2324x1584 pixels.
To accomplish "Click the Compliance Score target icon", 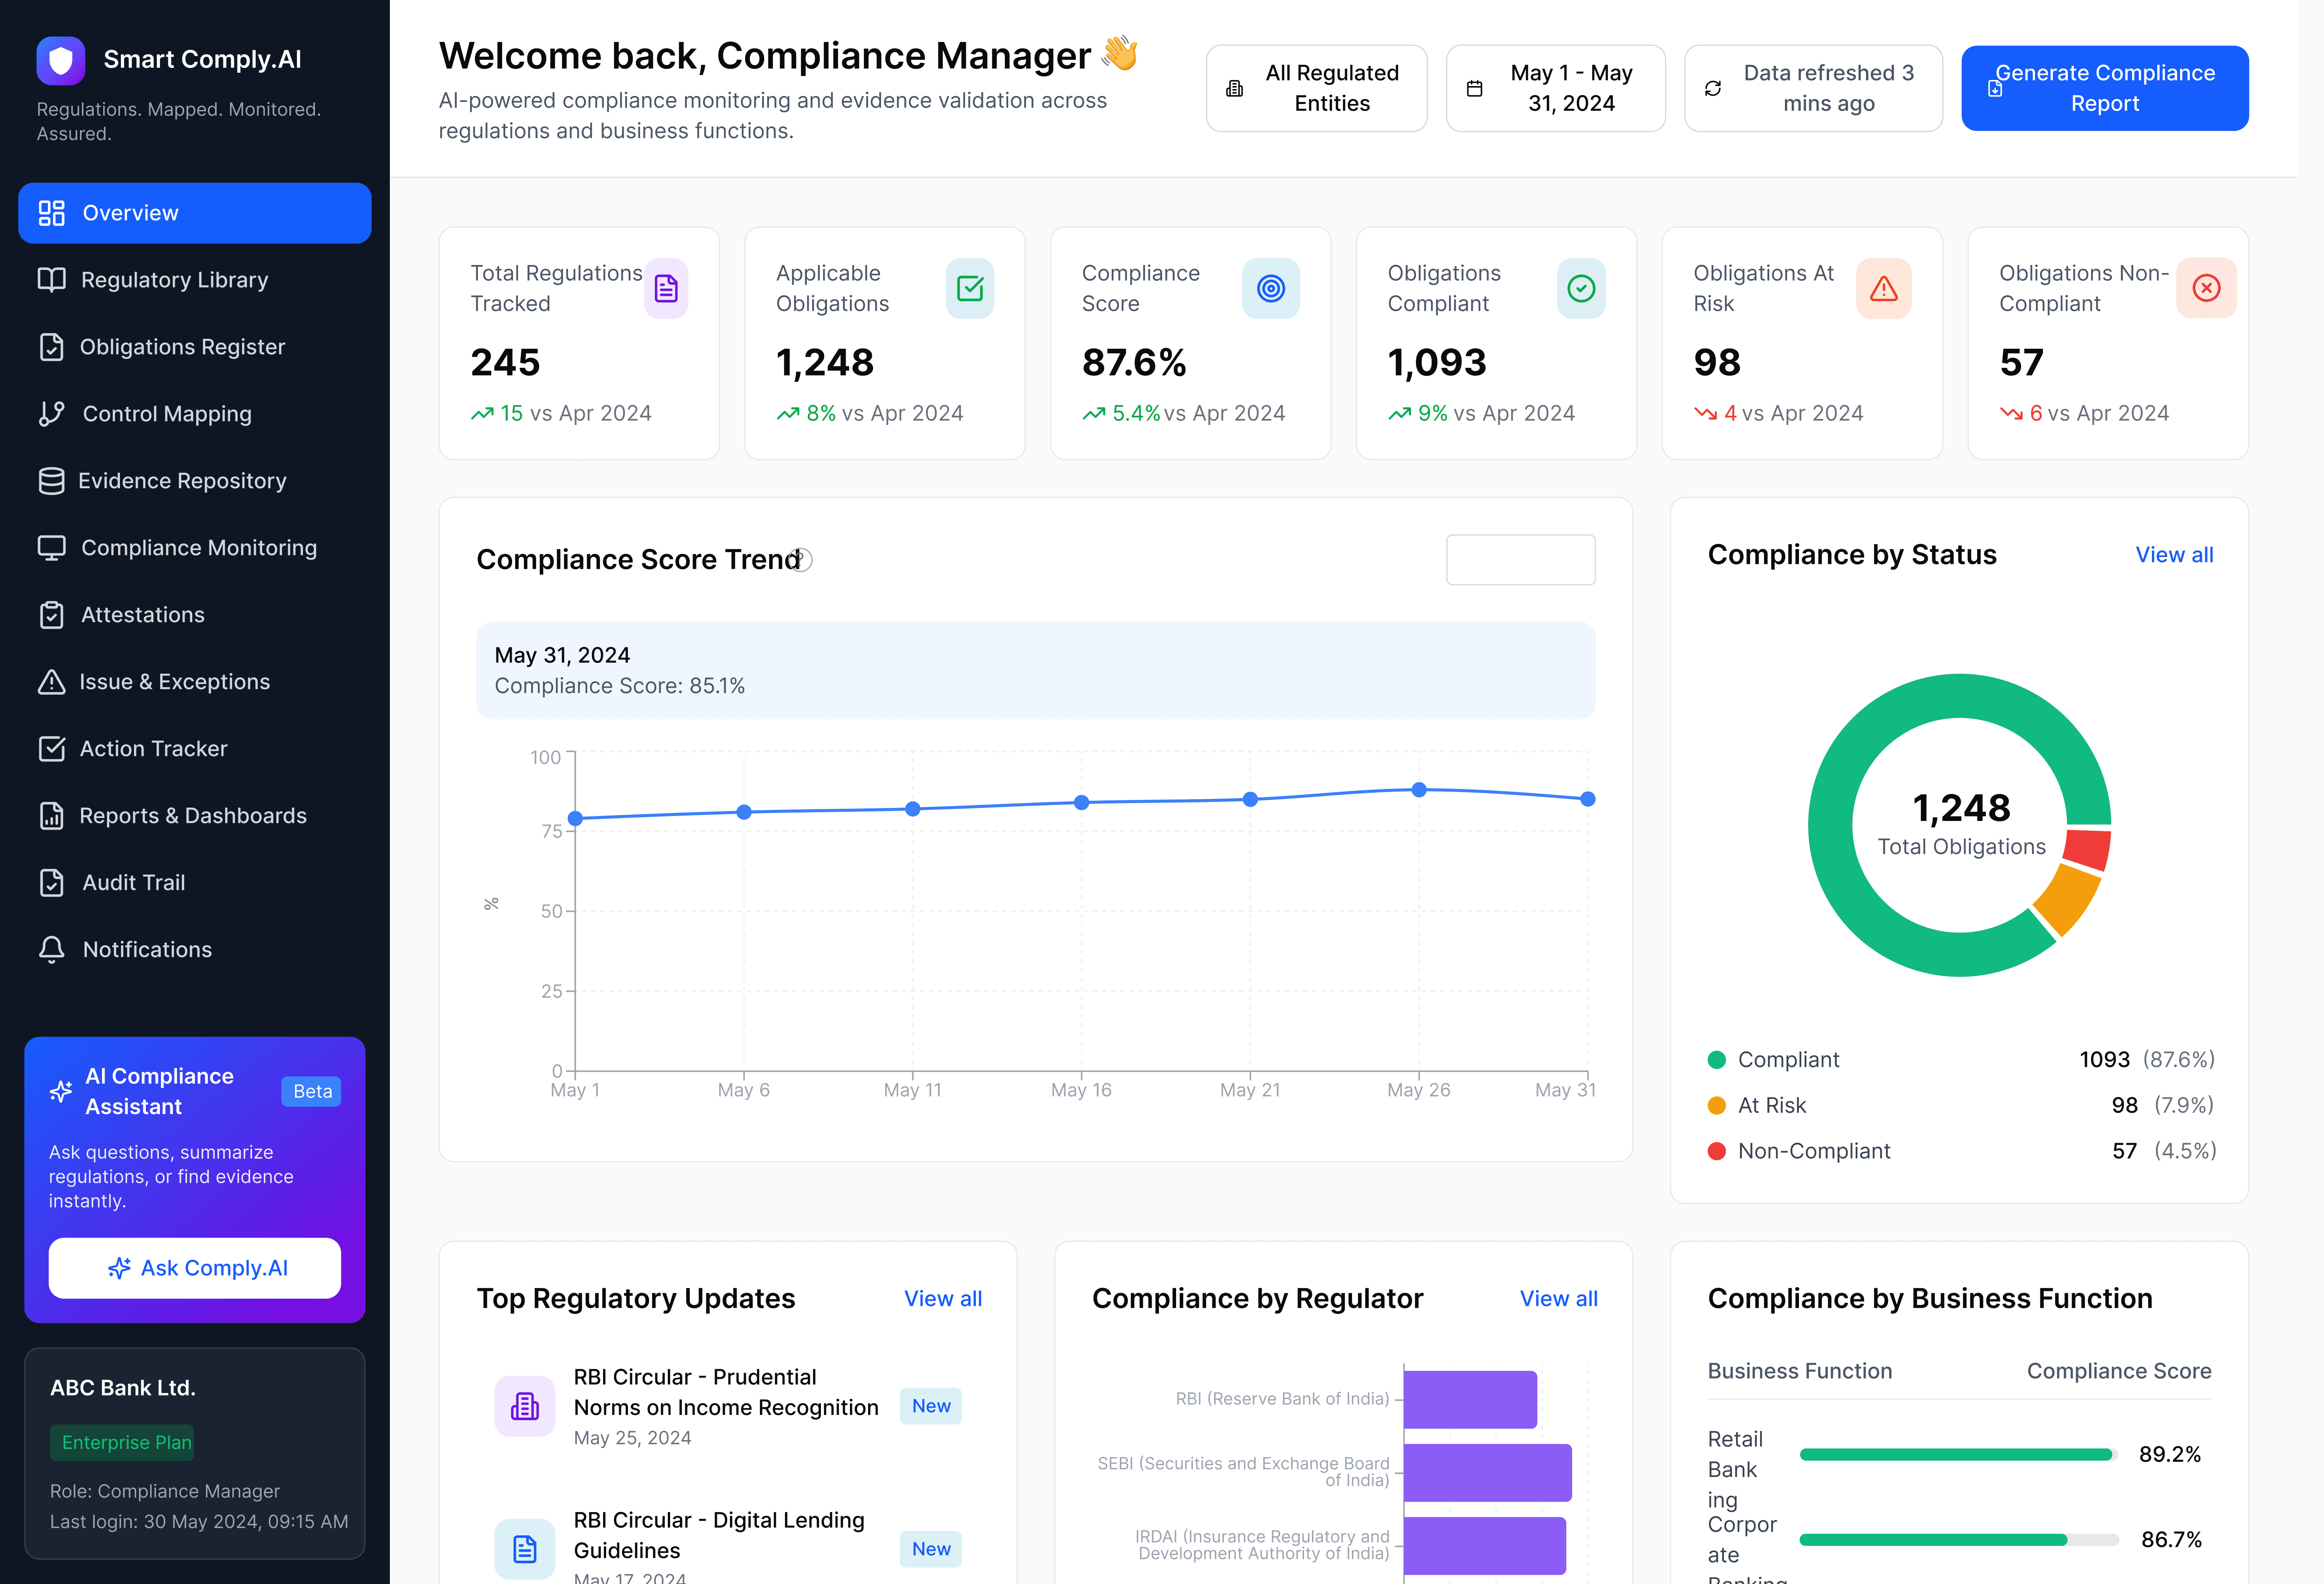I will (x=1271, y=289).
